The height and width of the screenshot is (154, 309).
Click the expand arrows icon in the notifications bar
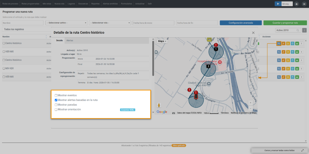(x=303, y=150)
